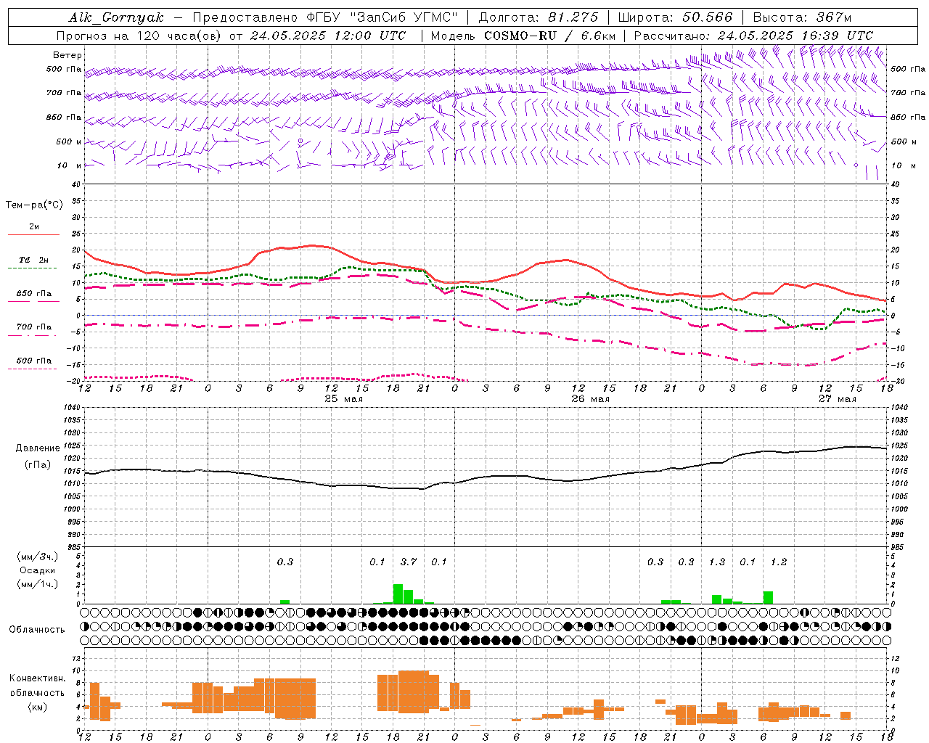Click the "26 мая" date label

(x=590, y=399)
